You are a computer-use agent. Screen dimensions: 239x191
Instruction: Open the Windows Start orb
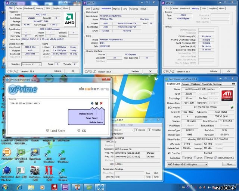pos(5,188)
